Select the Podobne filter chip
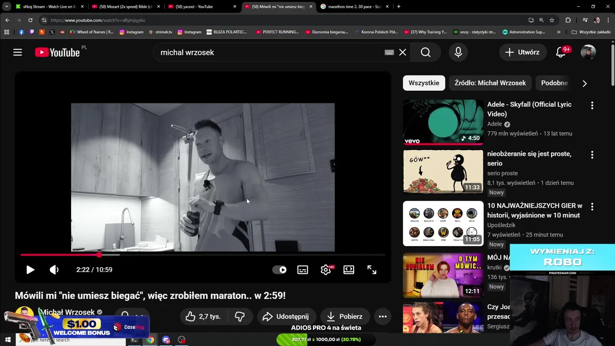Image resolution: width=615 pixels, height=346 pixels. pos(554,83)
